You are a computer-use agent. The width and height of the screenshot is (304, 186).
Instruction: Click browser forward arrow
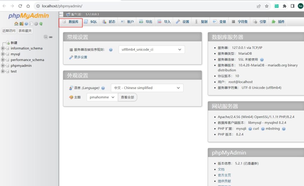[x=12, y=6]
